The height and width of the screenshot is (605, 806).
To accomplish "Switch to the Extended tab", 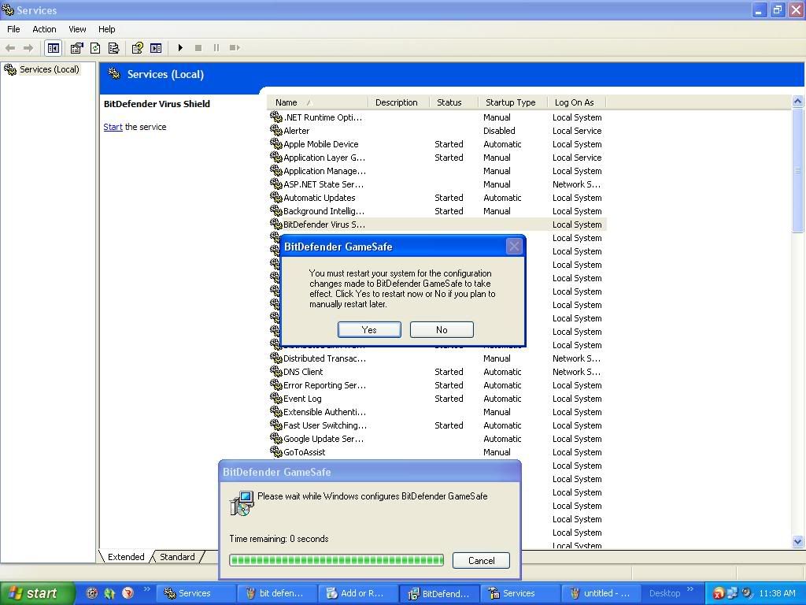I will (126, 557).
